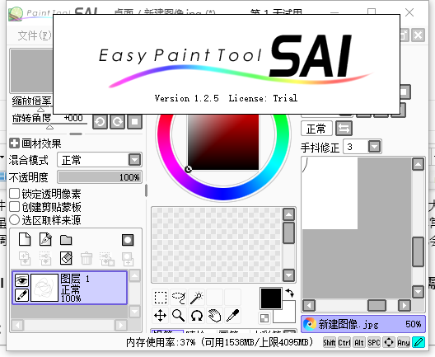Click the 正常 mode button
This screenshot has width=435, height=357.
tap(316, 129)
